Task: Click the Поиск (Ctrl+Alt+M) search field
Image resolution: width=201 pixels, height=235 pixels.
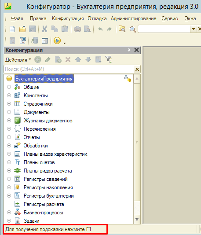Action: pos(69,69)
